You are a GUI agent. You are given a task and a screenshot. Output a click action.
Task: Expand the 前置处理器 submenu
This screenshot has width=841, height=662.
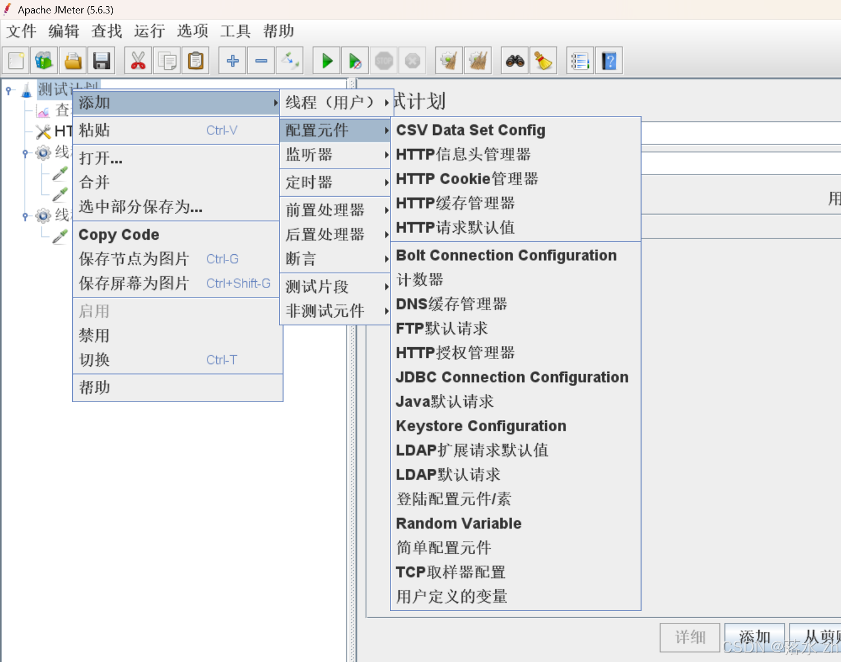334,210
